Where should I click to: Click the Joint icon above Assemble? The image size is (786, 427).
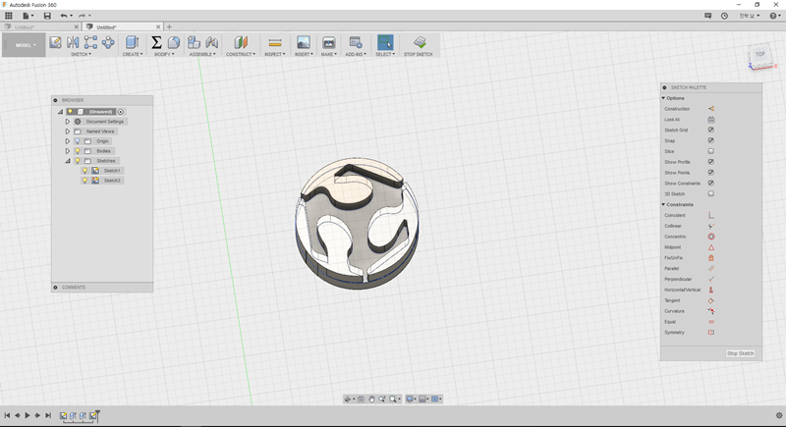[x=211, y=42]
